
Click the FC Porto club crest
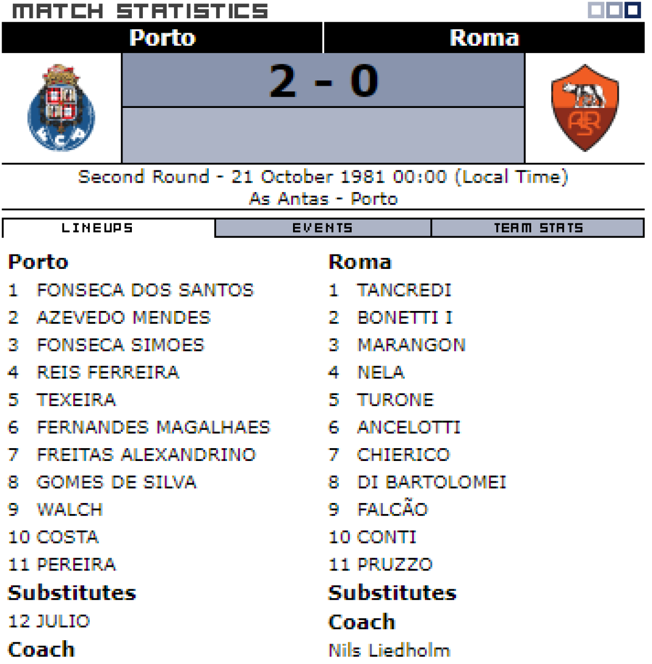[x=61, y=108]
